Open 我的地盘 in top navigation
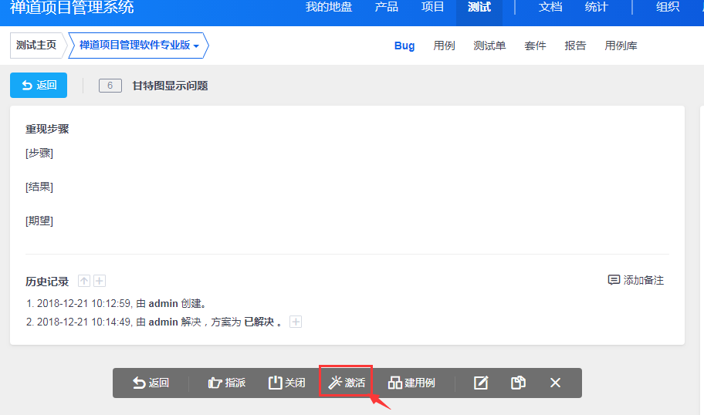The width and height of the screenshot is (704, 415). click(329, 7)
